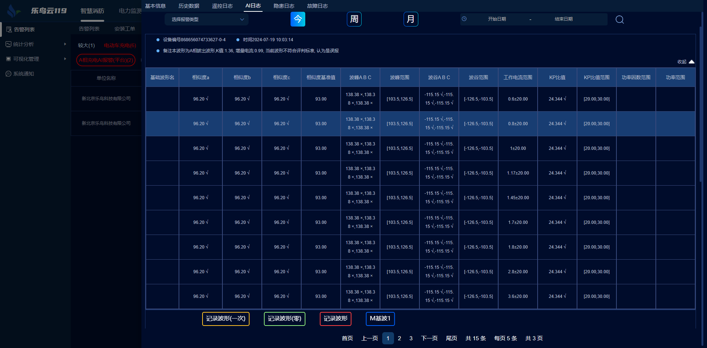This screenshot has height=348, width=707.
Task: Go to 下一页 in pagination
Action: click(429, 338)
